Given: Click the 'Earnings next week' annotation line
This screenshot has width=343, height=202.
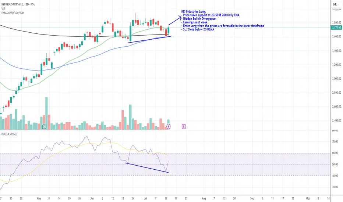Looking at the screenshot, I should click(195, 22).
